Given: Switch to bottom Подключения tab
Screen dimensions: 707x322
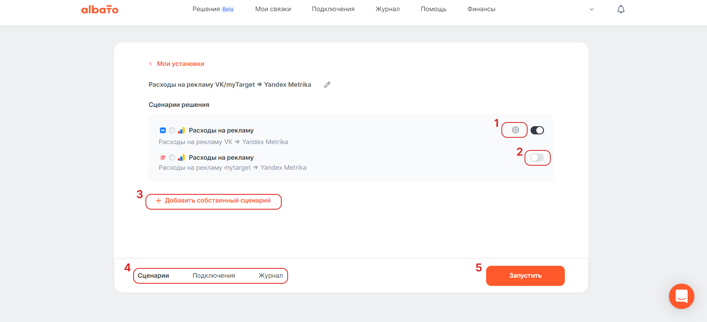Looking at the screenshot, I should 213,275.
